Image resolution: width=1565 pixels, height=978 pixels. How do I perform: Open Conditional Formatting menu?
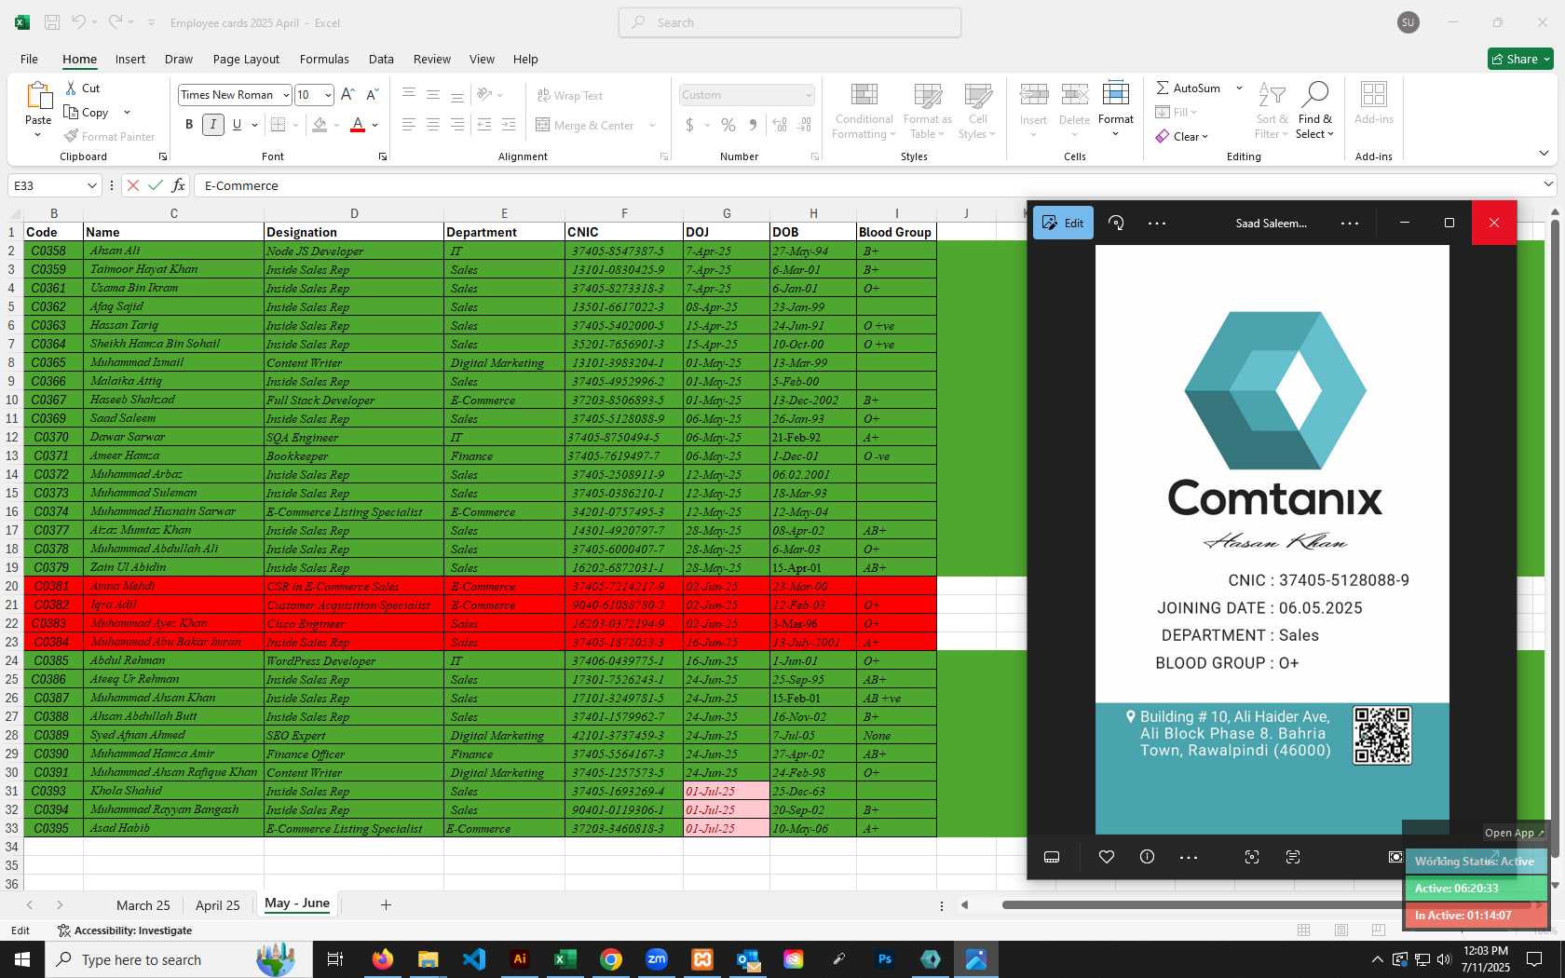[864, 111]
